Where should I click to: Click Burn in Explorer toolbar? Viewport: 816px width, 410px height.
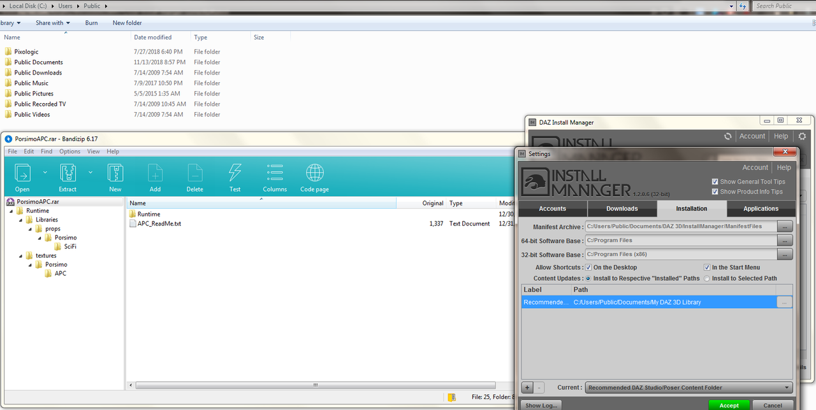91,23
